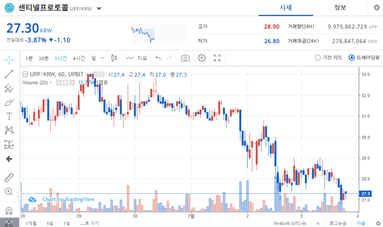The height and width of the screenshot is (227, 383).
Task: Set date range to 1개월
Action: pos(31,223)
